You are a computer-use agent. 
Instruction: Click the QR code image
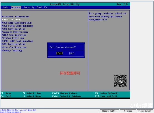pos(120,81)
